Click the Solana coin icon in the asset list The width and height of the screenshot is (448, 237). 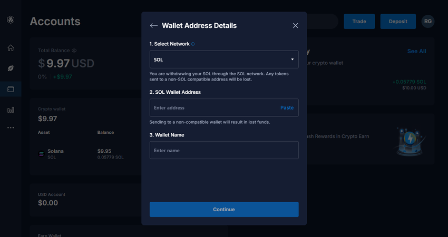pyautogui.click(x=42, y=154)
